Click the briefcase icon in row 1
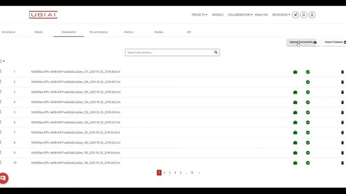Image resolution: width=346 pixels, height=194 pixels. tap(295, 72)
